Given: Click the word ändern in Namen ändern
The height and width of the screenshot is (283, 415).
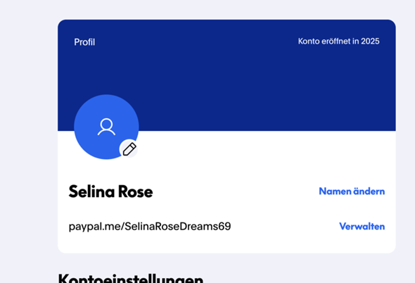Looking at the screenshot, I should (369, 191).
